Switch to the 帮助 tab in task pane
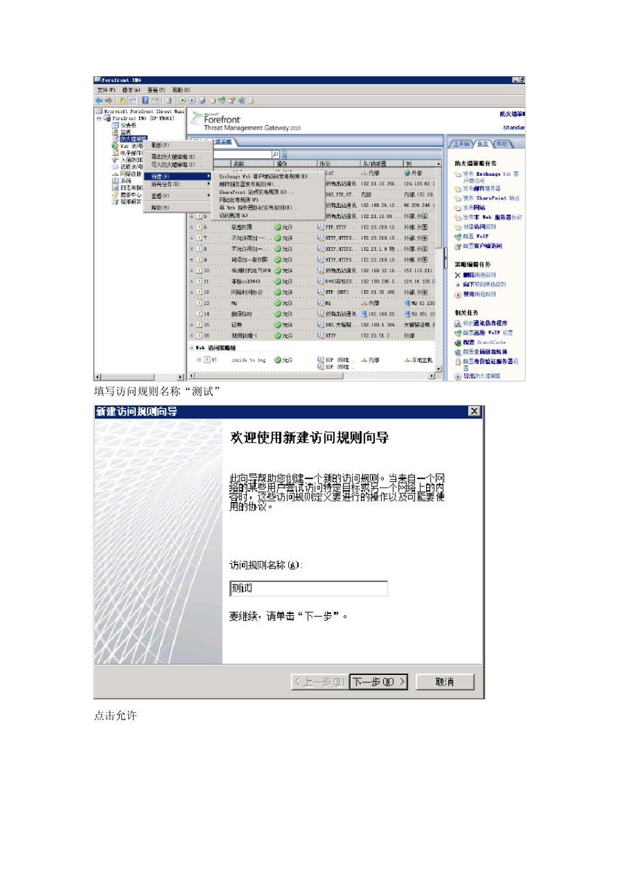Screen dimensions: 618x875 (x=502, y=144)
